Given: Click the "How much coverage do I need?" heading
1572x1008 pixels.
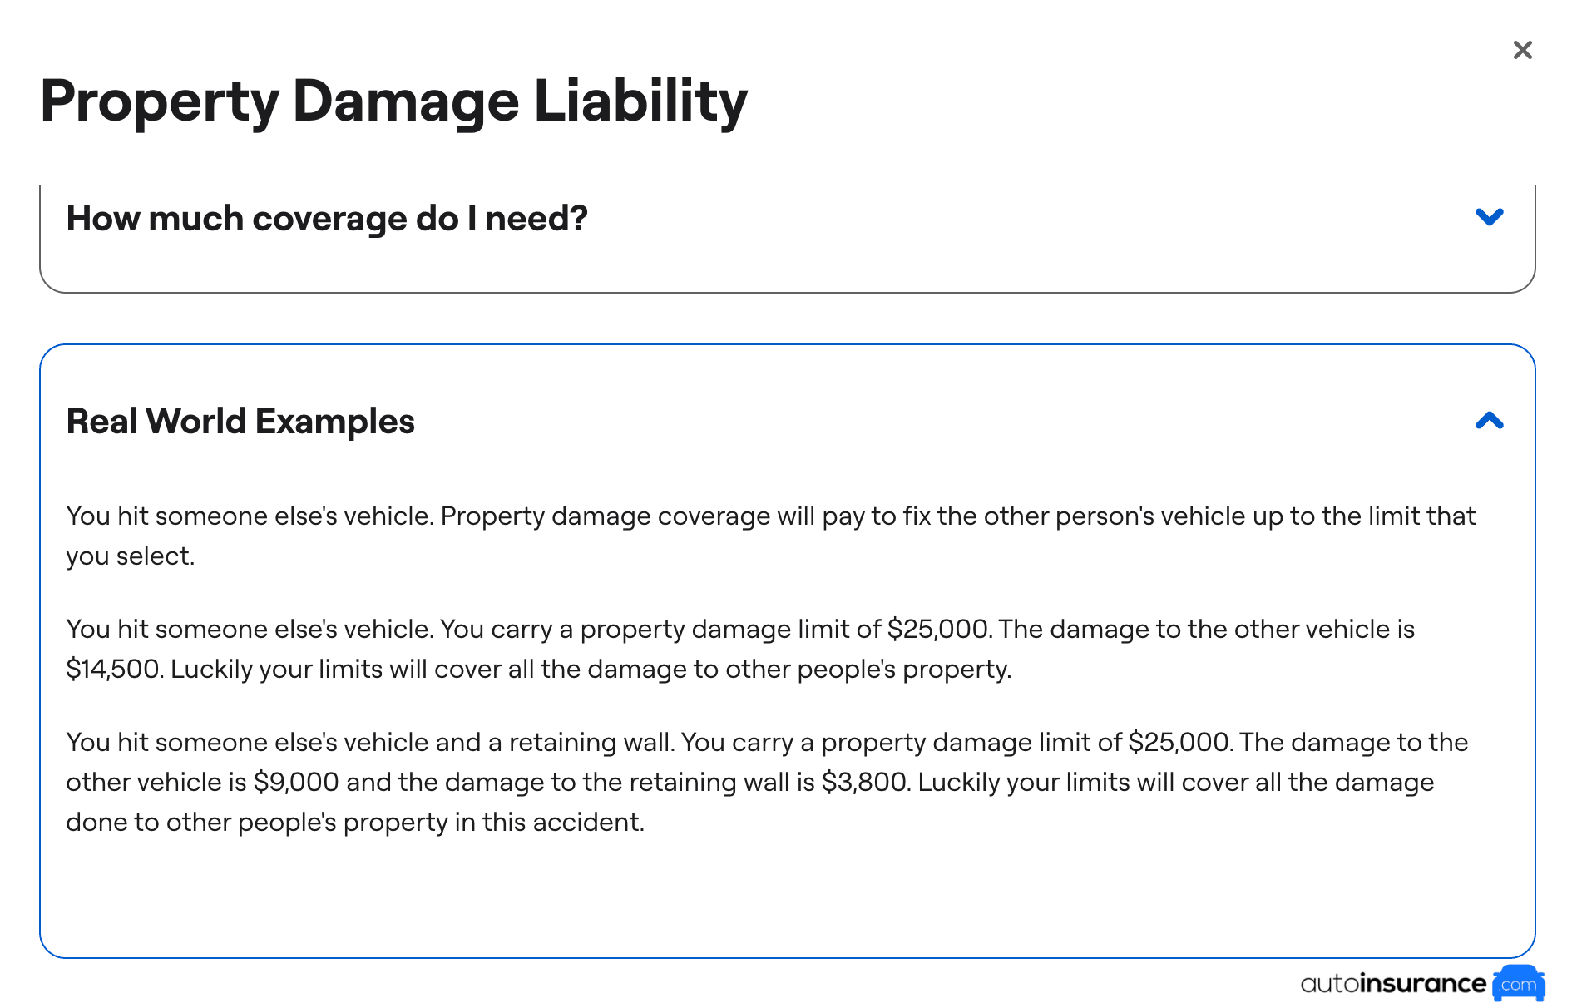Looking at the screenshot, I should coord(327,219).
